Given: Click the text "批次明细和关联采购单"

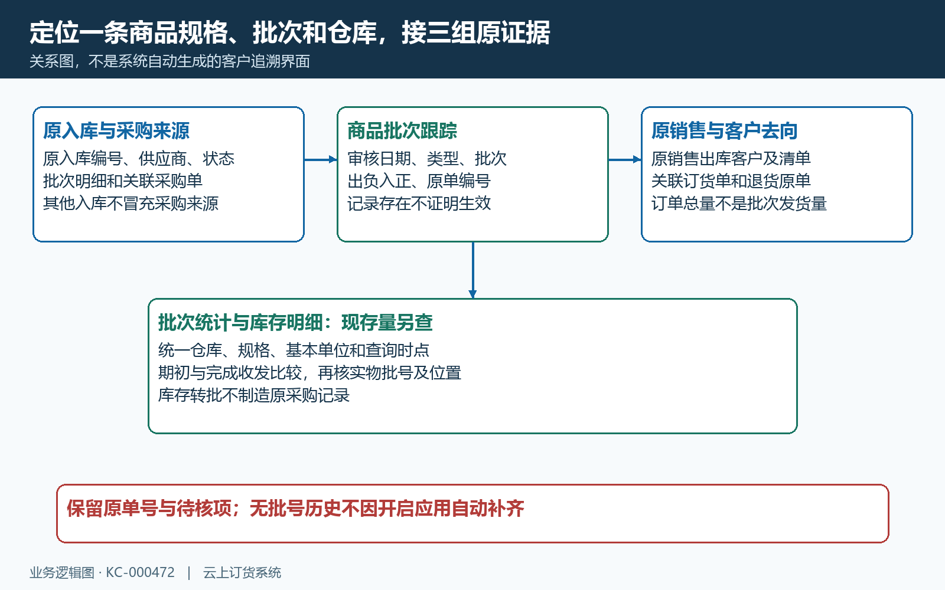Looking at the screenshot, I should pyautogui.click(x=123, y=181).
